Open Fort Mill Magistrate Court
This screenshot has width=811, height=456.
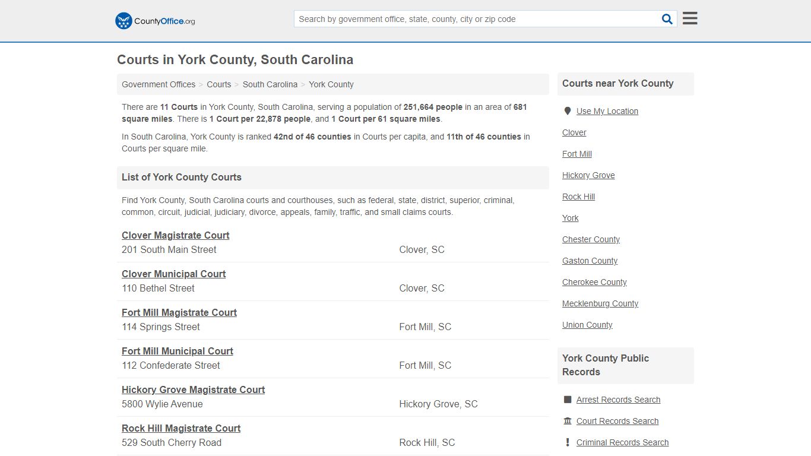pyautogui.click(x=179, y=312)
